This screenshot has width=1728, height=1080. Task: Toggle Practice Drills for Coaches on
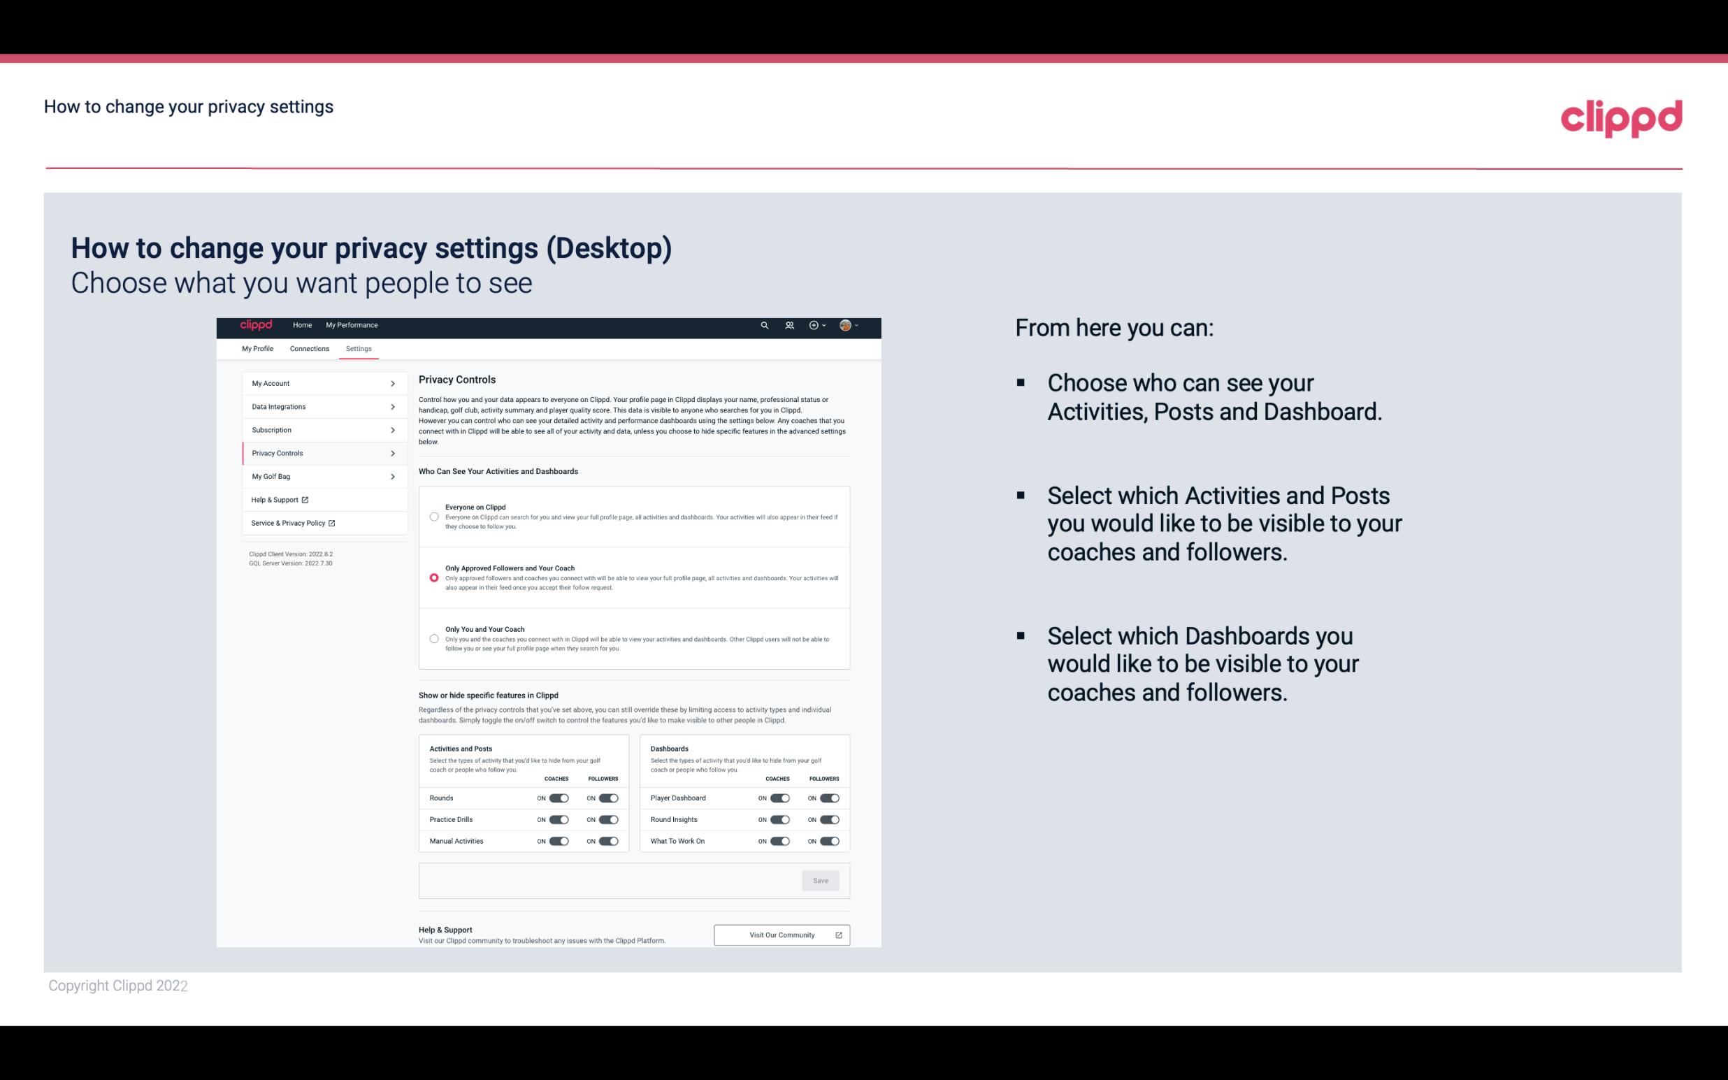(559, 820)
